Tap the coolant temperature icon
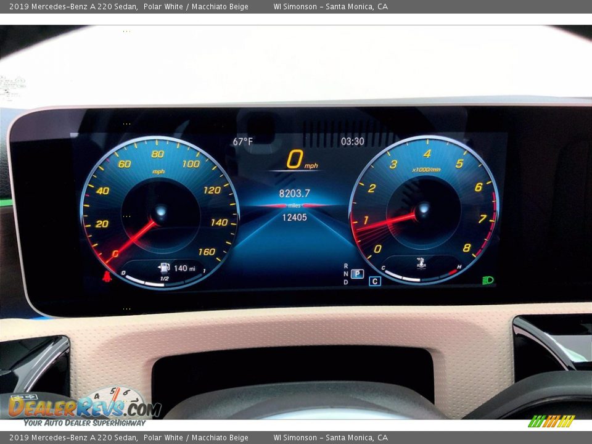Image resolution: width=592 pixels, height=444 pixels. click(421, 263)
